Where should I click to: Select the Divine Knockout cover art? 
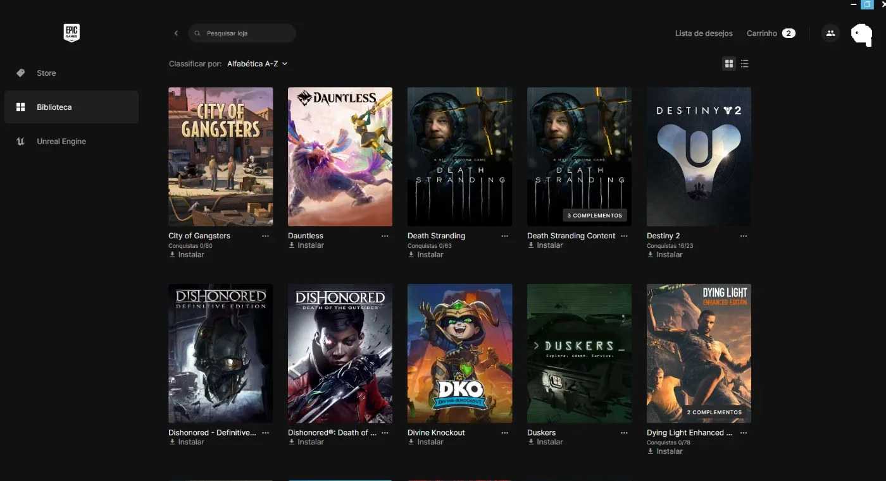pyautogui.click(x=460, y=353)
